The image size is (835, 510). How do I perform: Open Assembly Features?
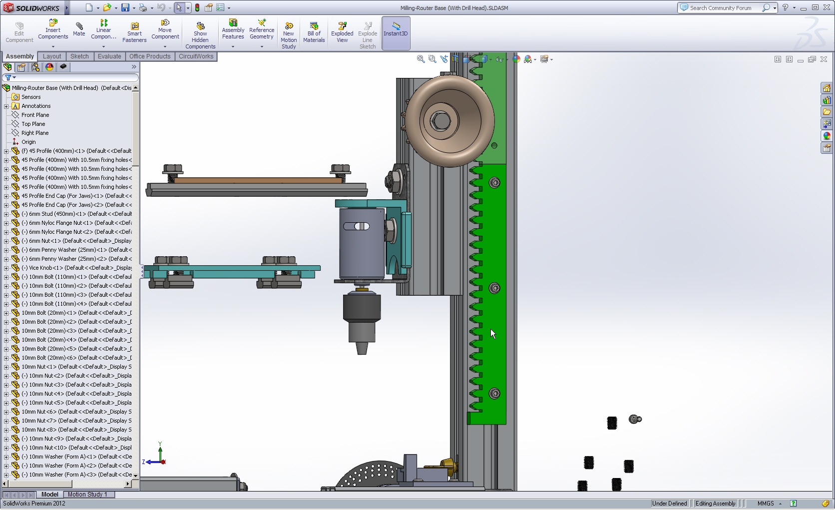coord(233,29)
